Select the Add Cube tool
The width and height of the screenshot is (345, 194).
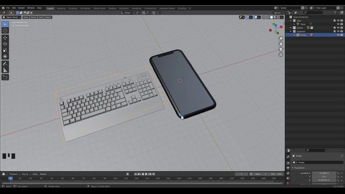[5, 77]
